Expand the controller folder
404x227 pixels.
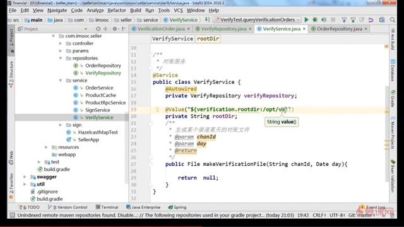tap(61, 44)
